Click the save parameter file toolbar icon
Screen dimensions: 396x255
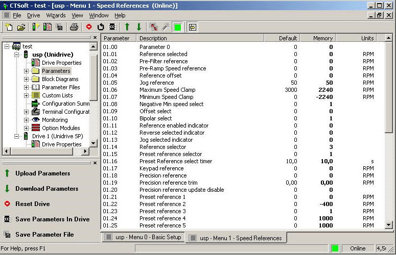pyautogui.click(x=60, y=27)
